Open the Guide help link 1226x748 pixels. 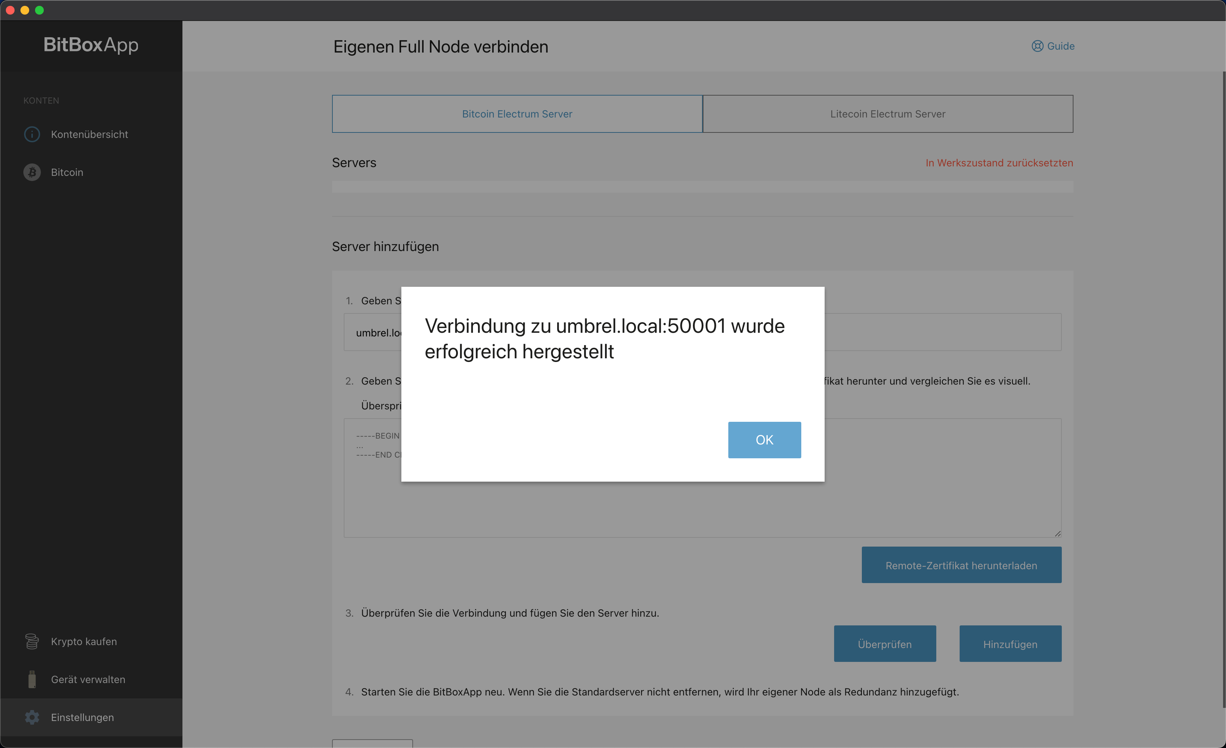click(1053, 46)
